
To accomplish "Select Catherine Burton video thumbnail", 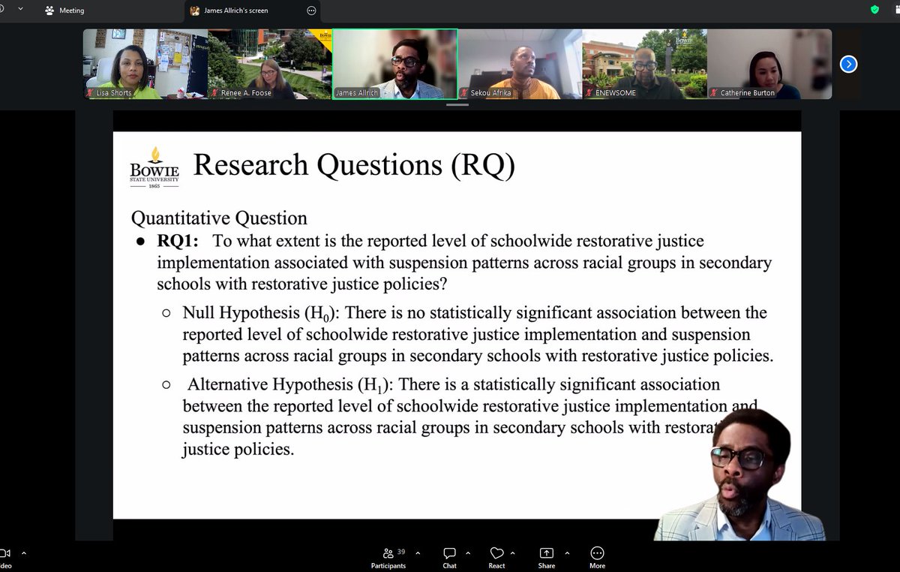I will coord(769,64).
